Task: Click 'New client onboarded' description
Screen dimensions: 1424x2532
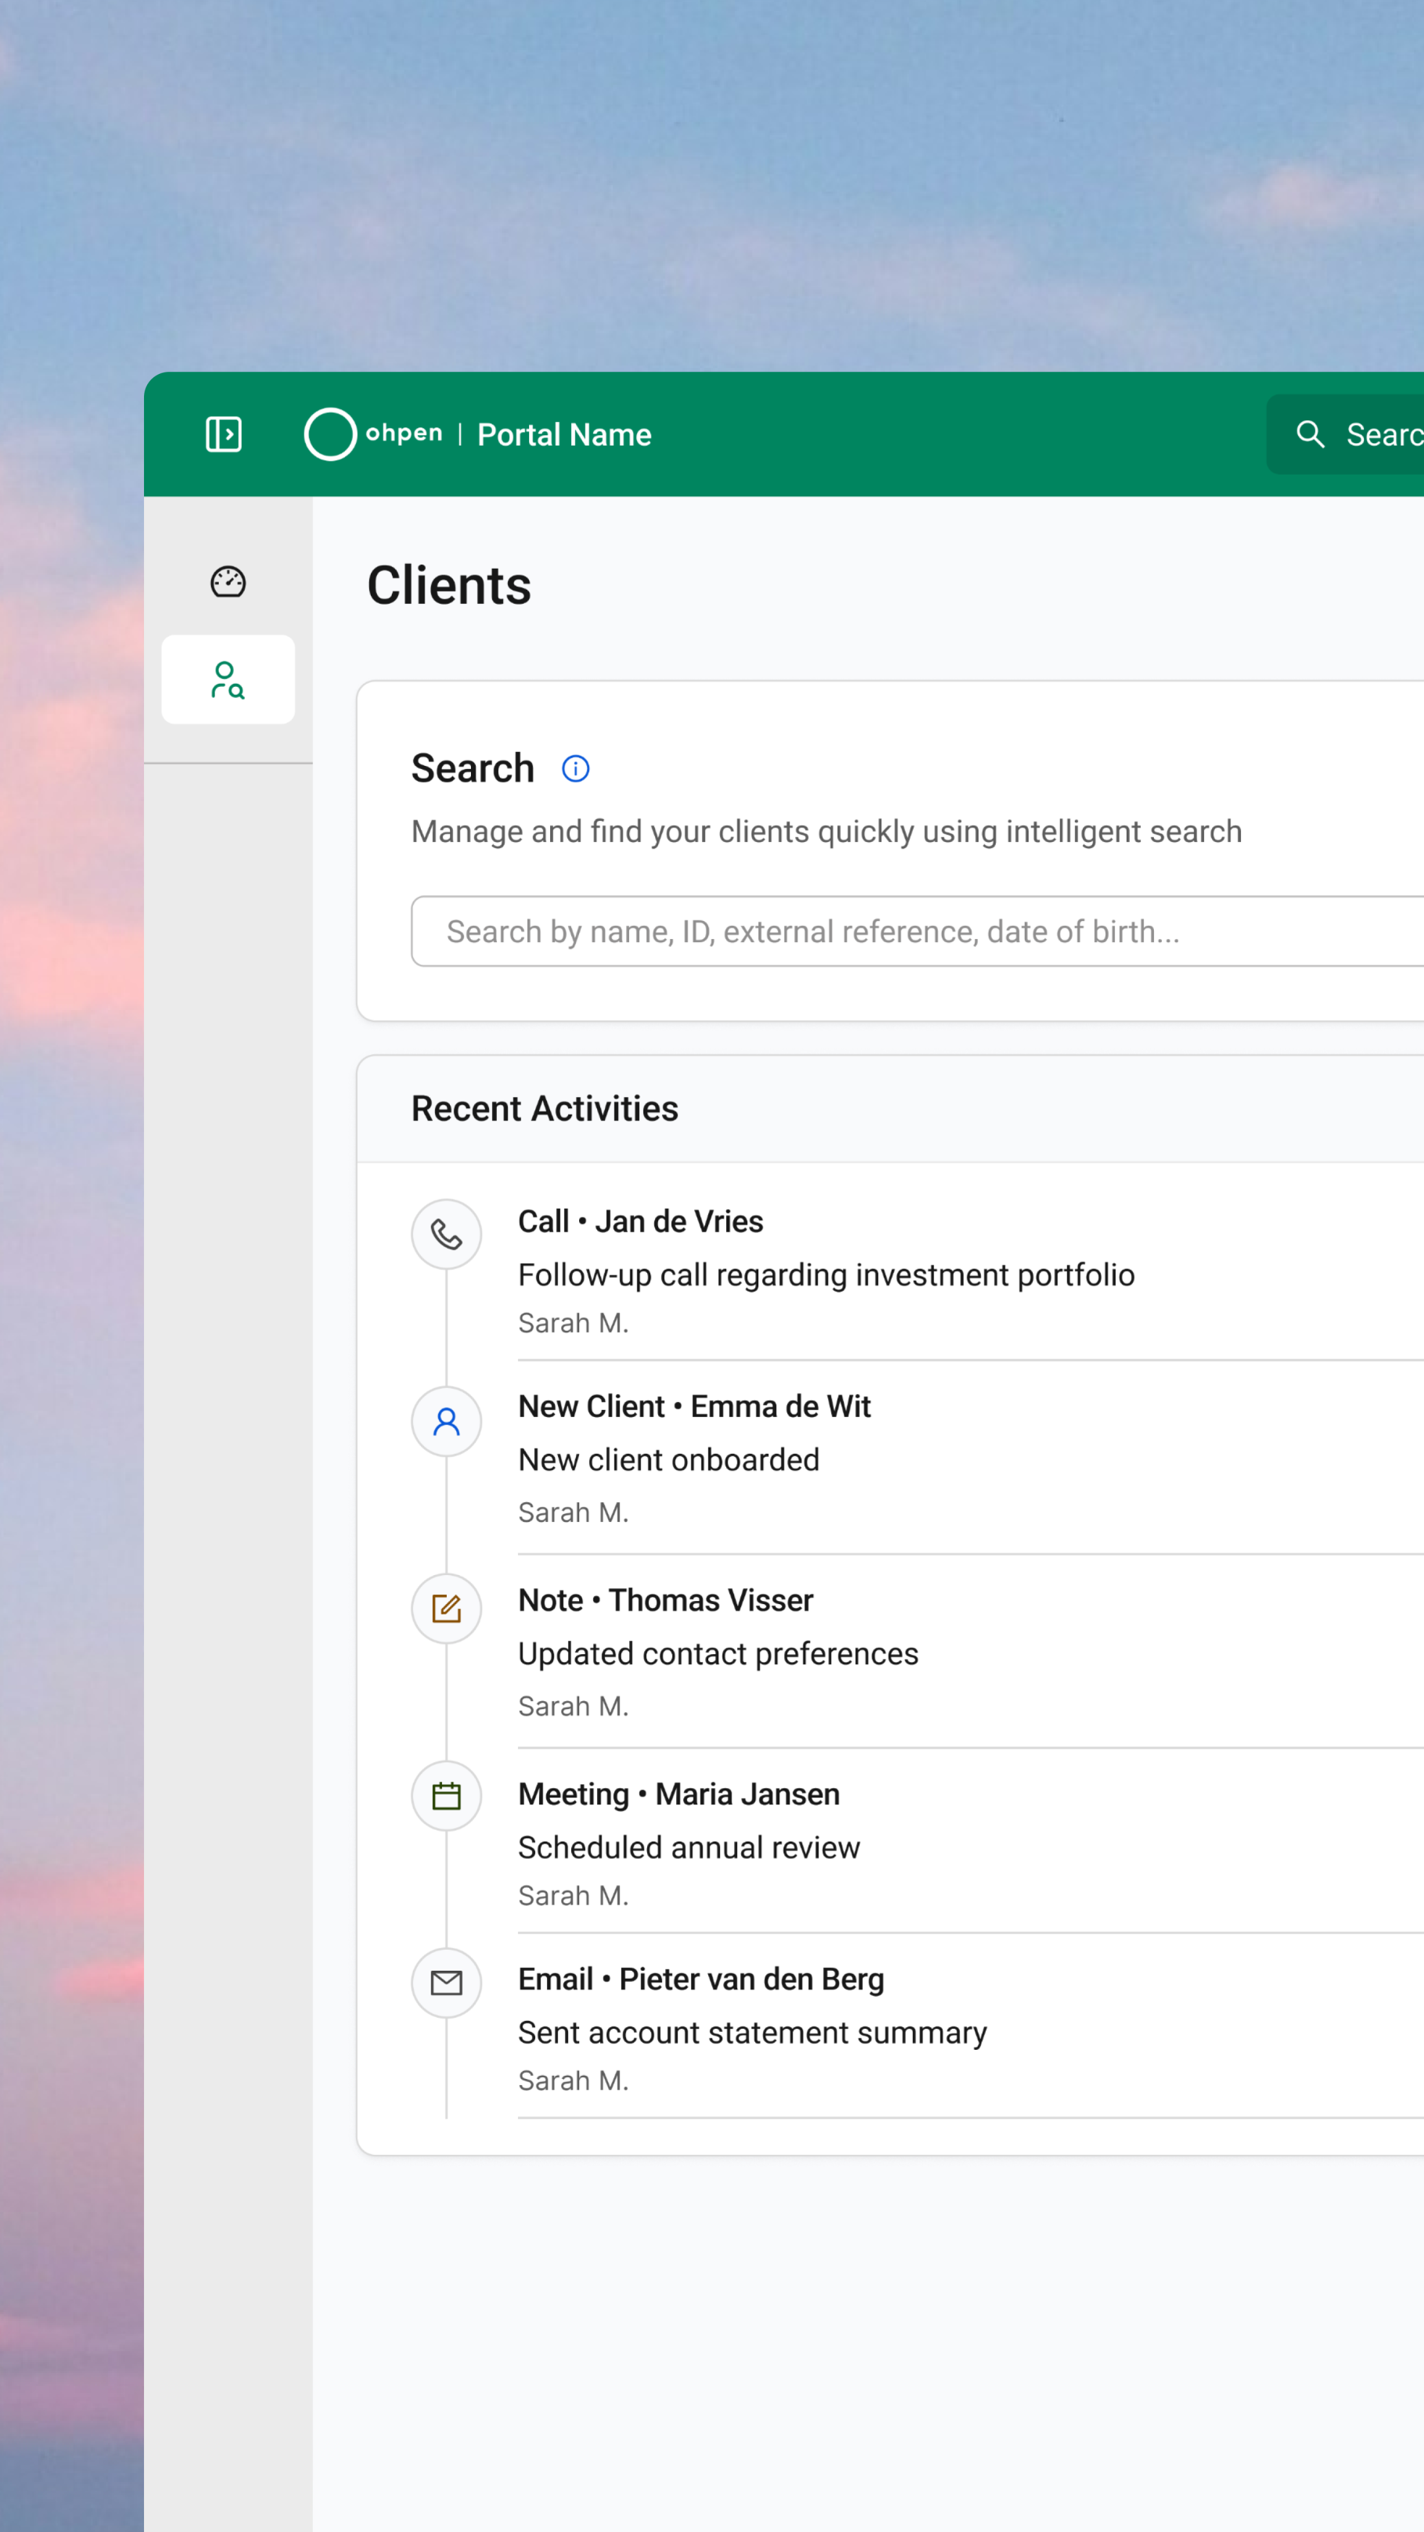Action: pyautogui.click(x=669, y=1461)
